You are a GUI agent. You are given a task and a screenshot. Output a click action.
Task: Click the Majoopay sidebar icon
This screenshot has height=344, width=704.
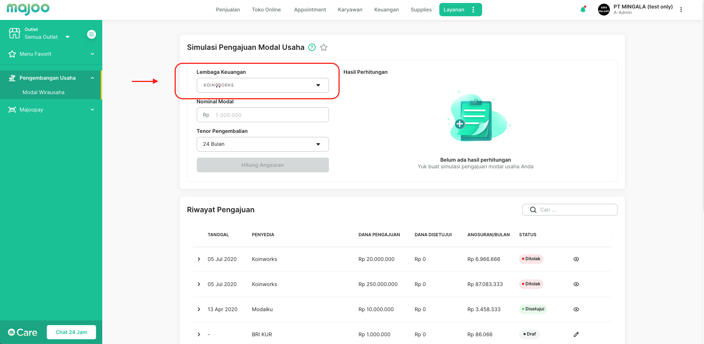pyautogui.click(x=12, y=110)
